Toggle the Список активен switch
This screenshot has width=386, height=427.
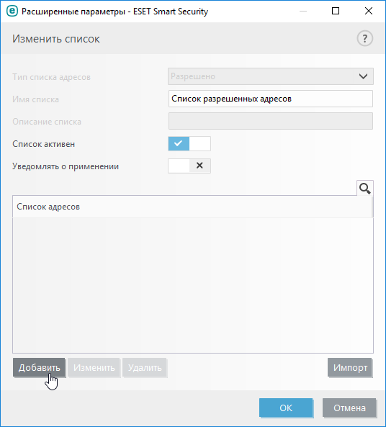click(189, 143)
